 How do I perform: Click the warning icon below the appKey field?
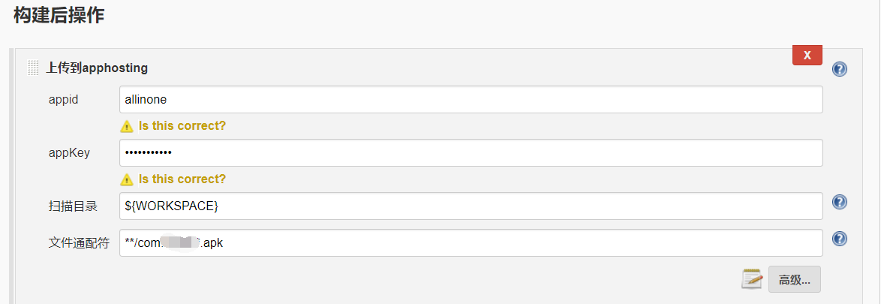[x=127, y=179]
